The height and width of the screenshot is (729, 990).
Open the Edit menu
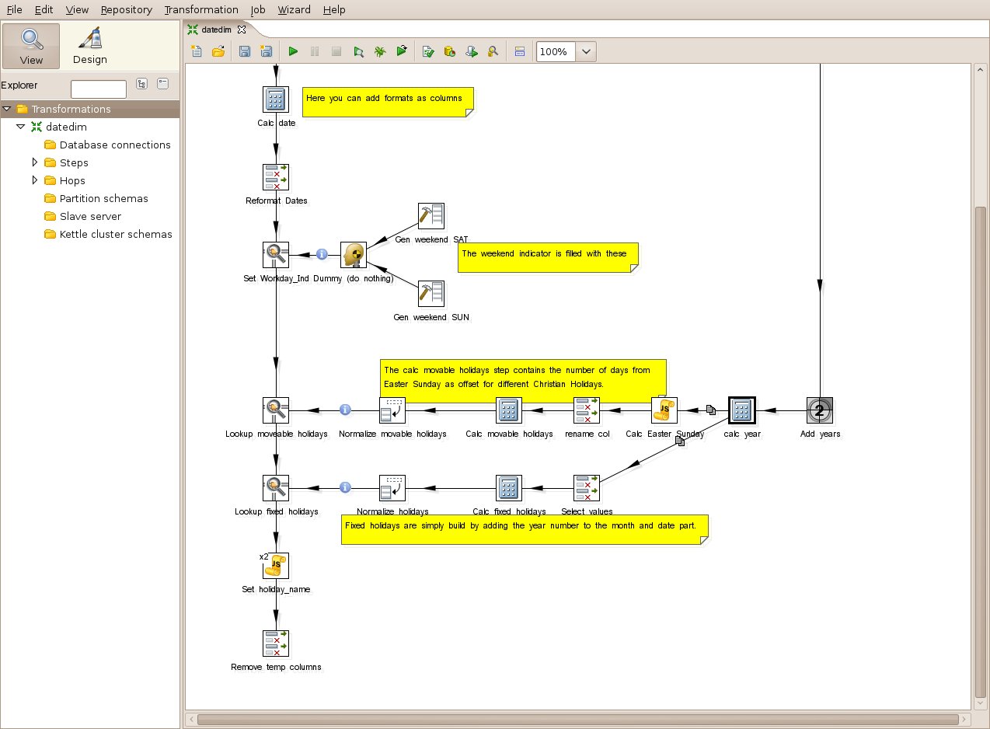click(x=44, y=9)
